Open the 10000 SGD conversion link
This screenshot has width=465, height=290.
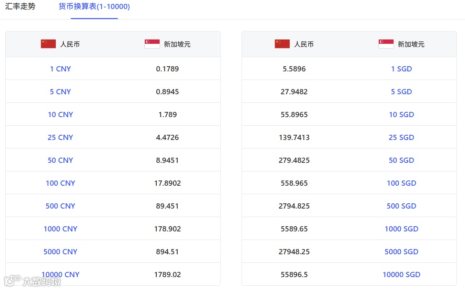coord(402,274)
